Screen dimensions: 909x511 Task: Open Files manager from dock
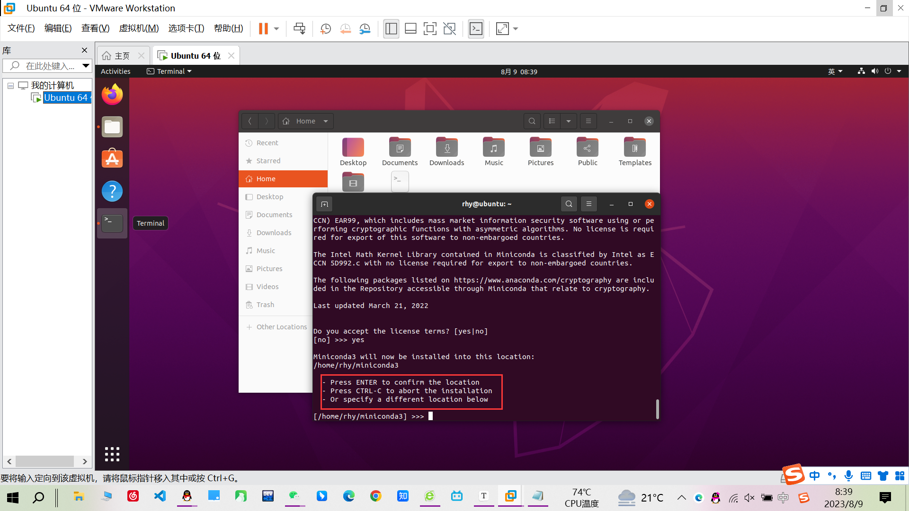click(112, 127)
